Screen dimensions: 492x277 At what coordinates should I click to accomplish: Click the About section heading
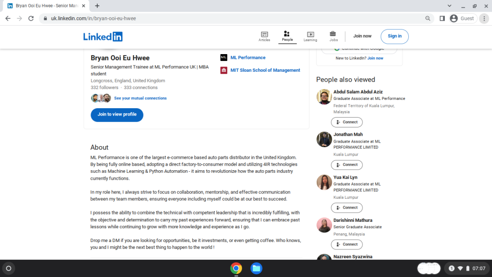[99, 148]
